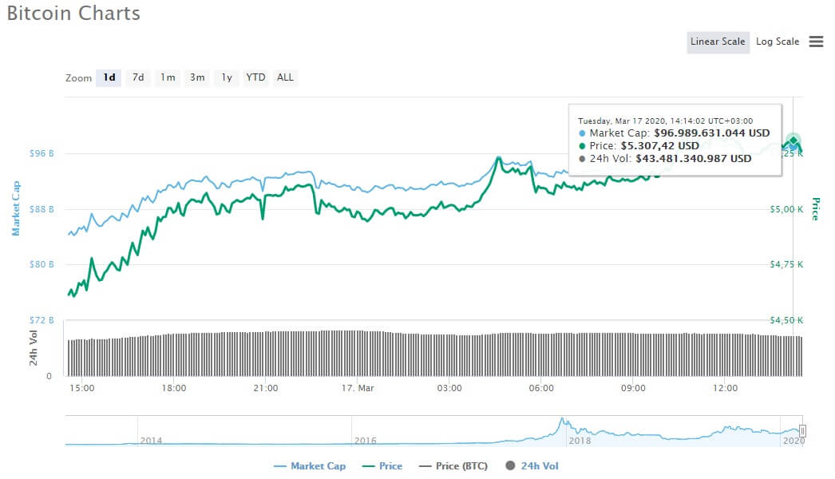Toggle Price (BTC) series in legend
835x479 pixels.
(x=453, y=466)
